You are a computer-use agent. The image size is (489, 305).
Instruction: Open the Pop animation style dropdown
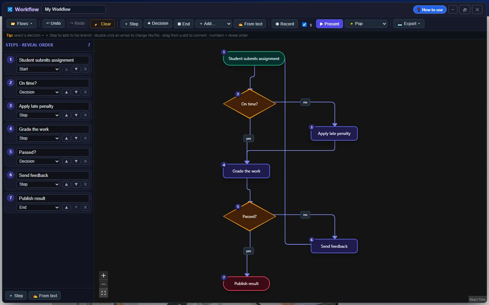coord(366,24)
